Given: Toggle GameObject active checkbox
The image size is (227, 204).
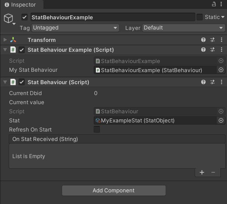Looking at the screenshot, I should coord(25,17).
